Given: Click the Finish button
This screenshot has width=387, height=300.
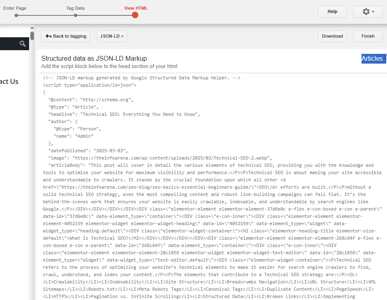Looking at the screenshot, I should [x=368, y=36].
